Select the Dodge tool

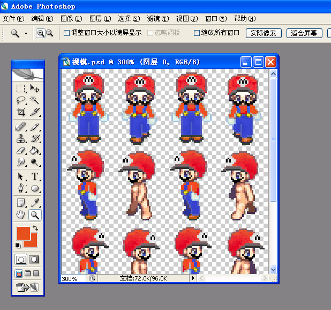point(35,163)
